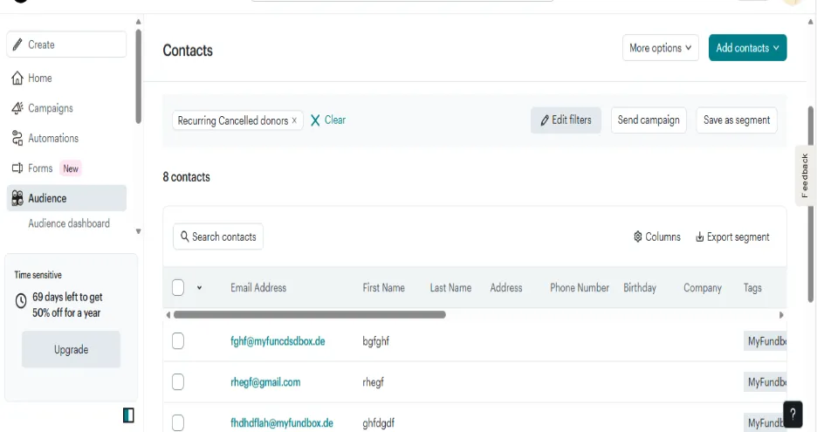The height and width of the screenshot is (432, 817).
Task: Click the Birthday column header
Action: (640, 288)
